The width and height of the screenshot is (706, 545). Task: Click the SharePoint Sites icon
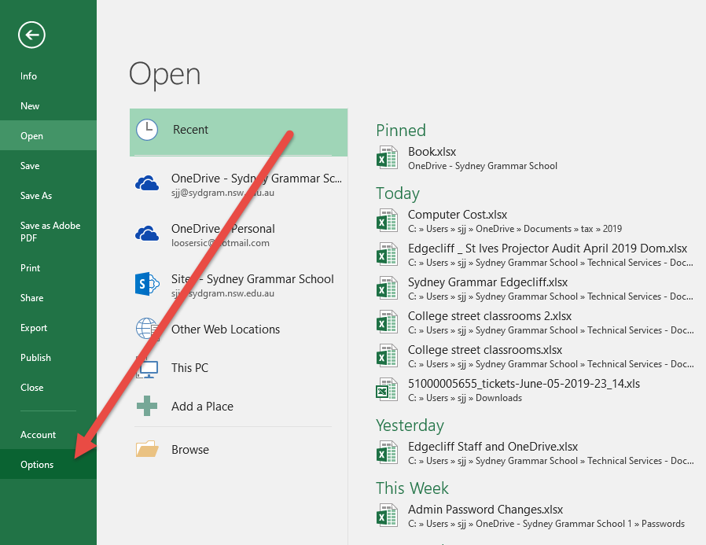[x=147, y=284]
